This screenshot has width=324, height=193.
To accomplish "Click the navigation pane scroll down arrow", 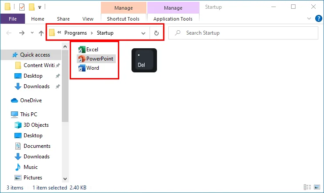I will [x=65, y=179].
